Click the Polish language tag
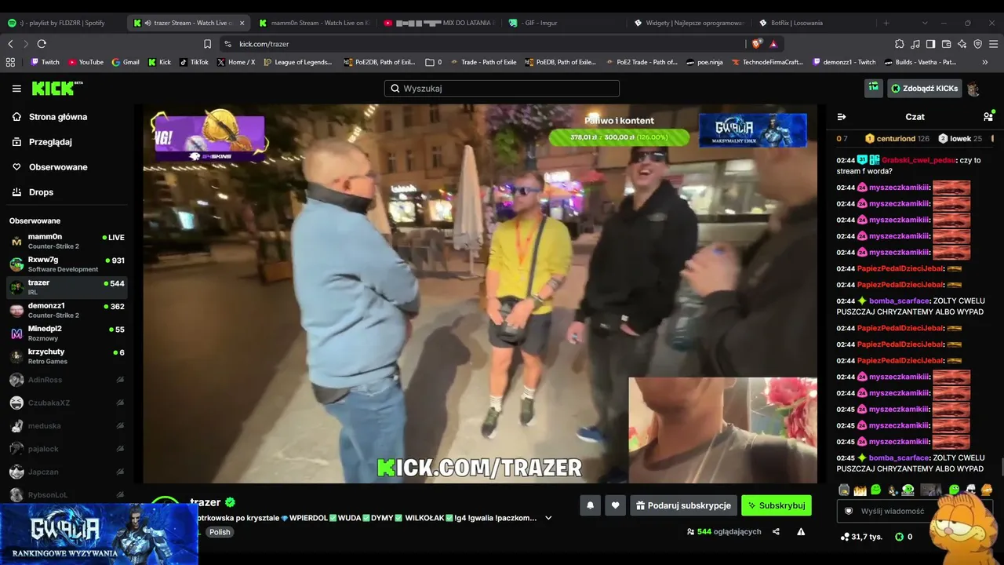 (x=220, y=532)
